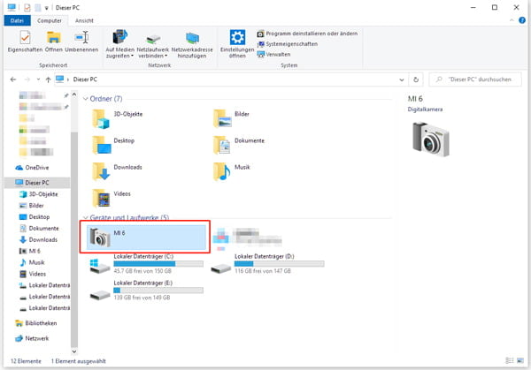Click Dieser PC in address bar
The height and width of the screenshot is (370, 531).
(x=85, y=79)
